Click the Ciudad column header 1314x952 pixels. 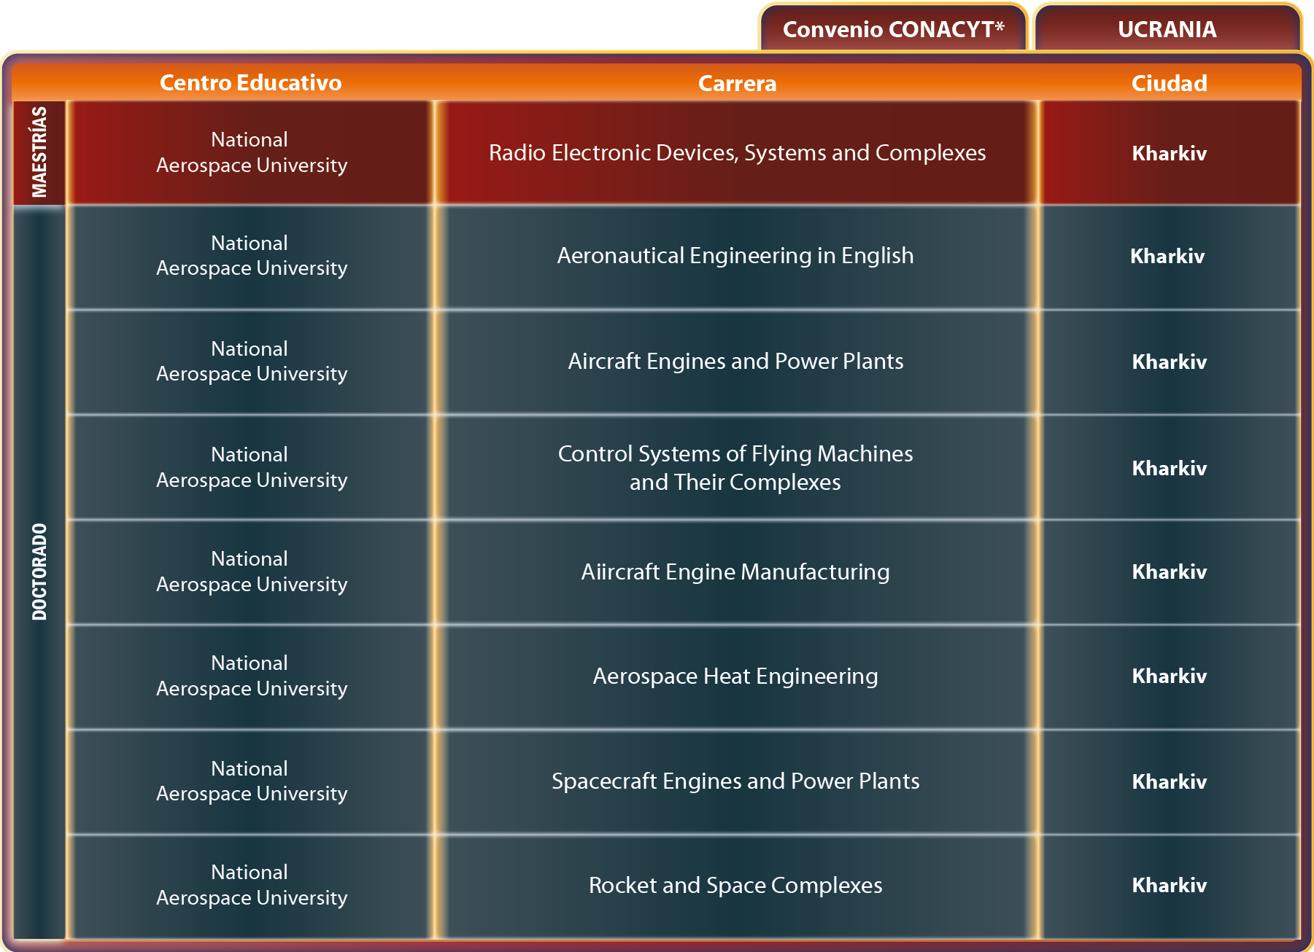click(1169, 83)
